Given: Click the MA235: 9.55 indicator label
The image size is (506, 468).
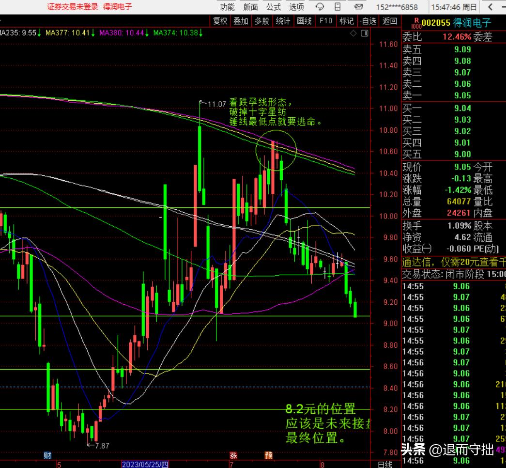Looking at the screenshot, I should click(20, 33).
